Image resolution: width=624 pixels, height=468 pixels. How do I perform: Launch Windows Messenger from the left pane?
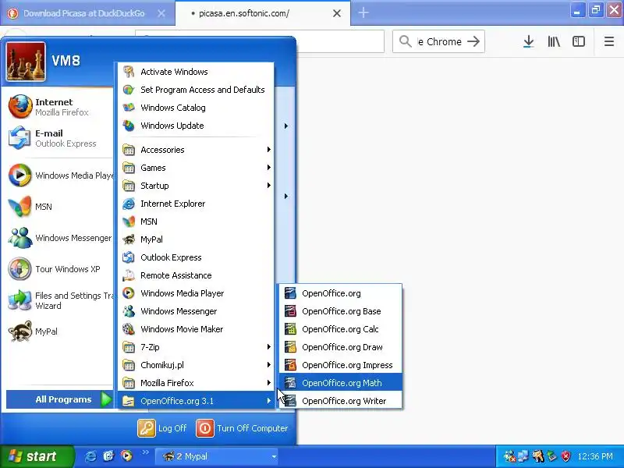[x=60, y=238]
